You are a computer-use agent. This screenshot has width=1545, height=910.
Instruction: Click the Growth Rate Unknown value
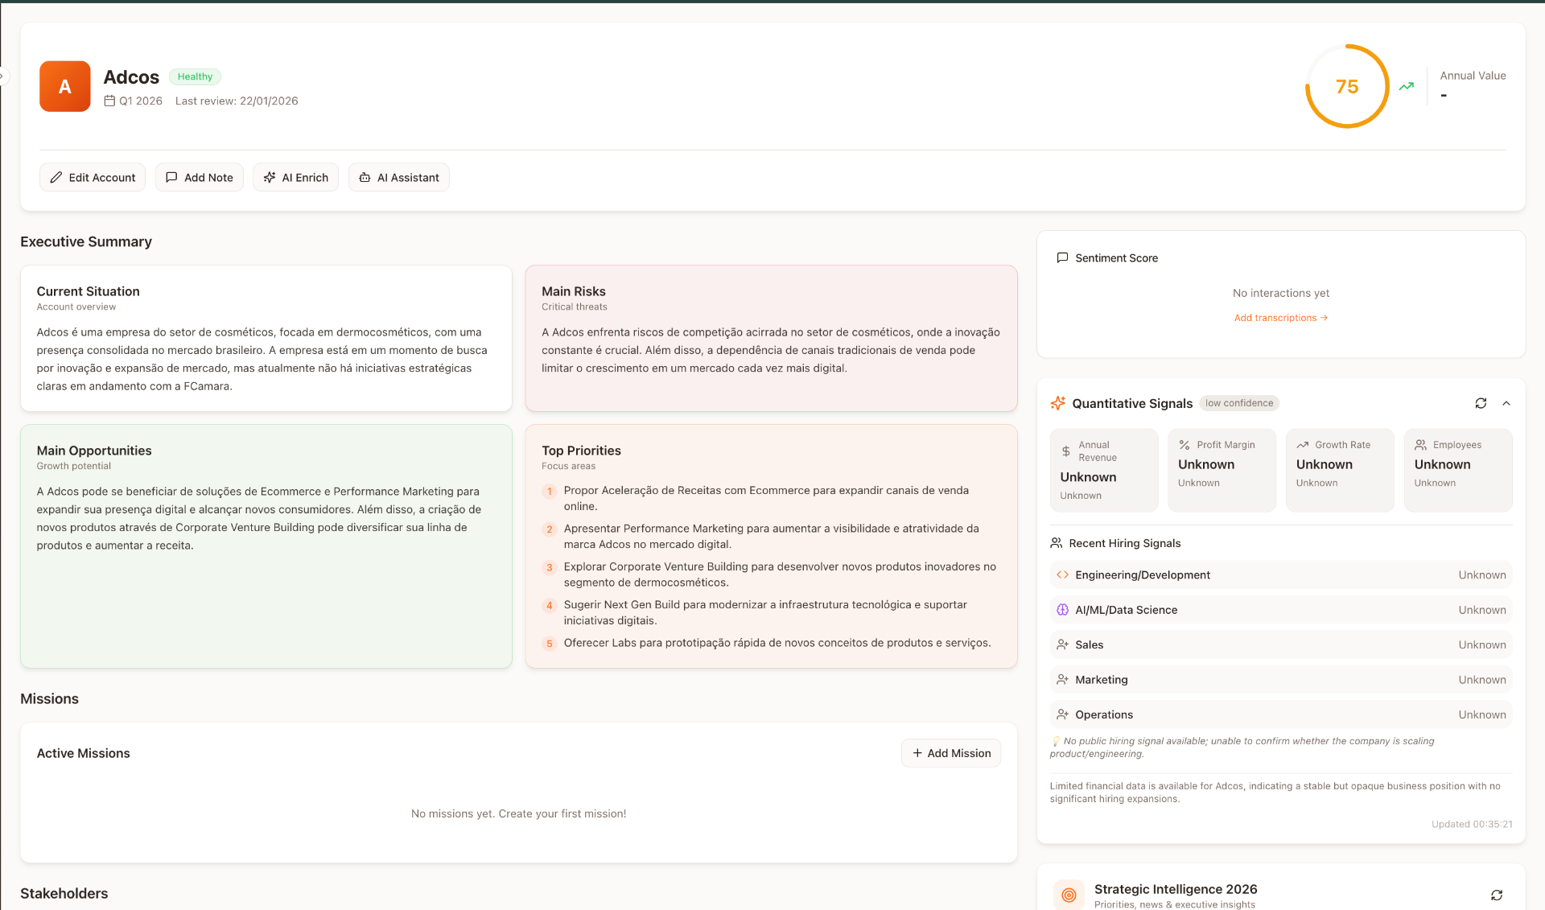pyautogui.click(x=1324, y=464)
